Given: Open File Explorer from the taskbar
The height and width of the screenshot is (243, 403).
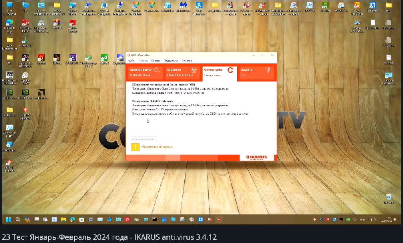Looking at the screenshot, I should (63, 219).
